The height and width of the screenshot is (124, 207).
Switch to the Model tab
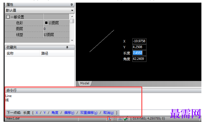85,83
